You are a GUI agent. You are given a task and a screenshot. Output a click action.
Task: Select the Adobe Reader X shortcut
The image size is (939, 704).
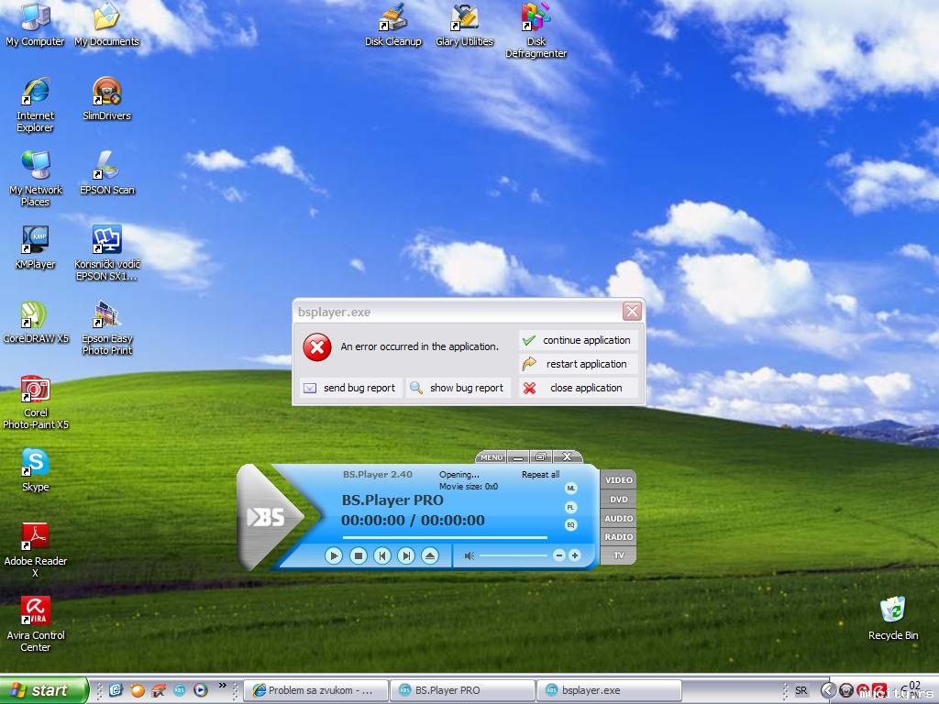point(36,551)
